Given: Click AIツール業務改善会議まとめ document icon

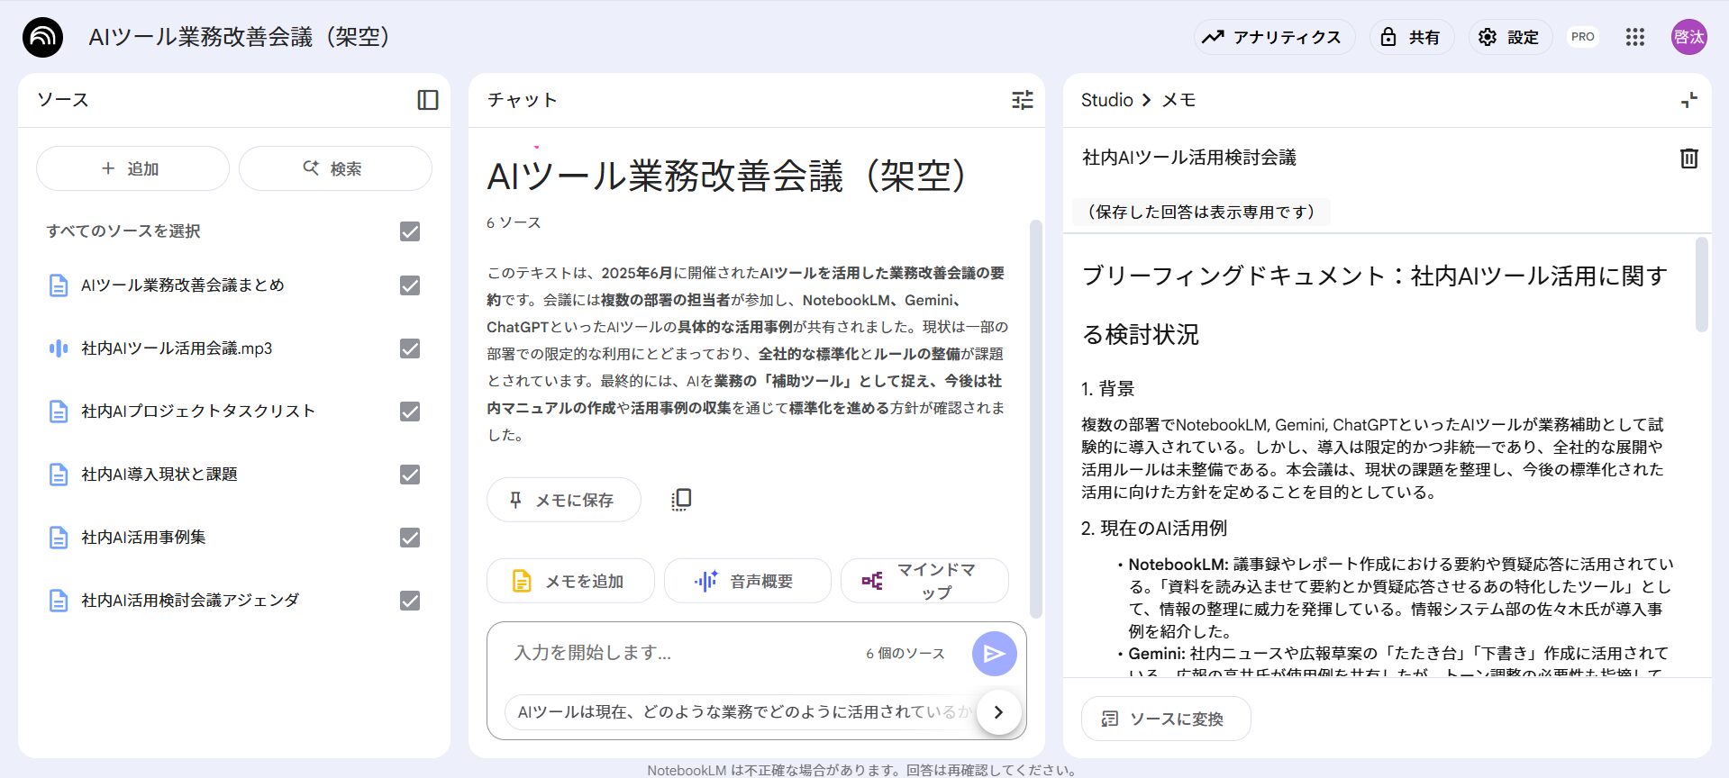Looking at the screenshot, I should click(x=59, y=285).
